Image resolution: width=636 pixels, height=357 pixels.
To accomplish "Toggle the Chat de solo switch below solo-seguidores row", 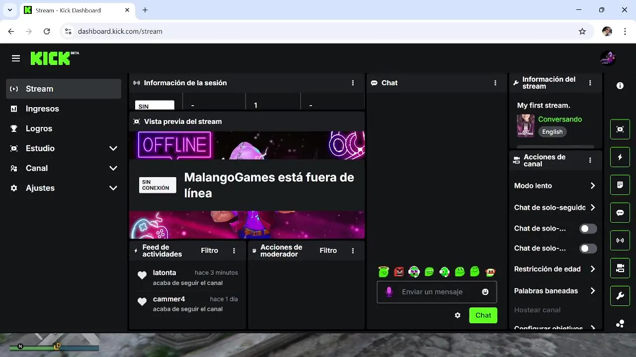I will pos(588,229).
